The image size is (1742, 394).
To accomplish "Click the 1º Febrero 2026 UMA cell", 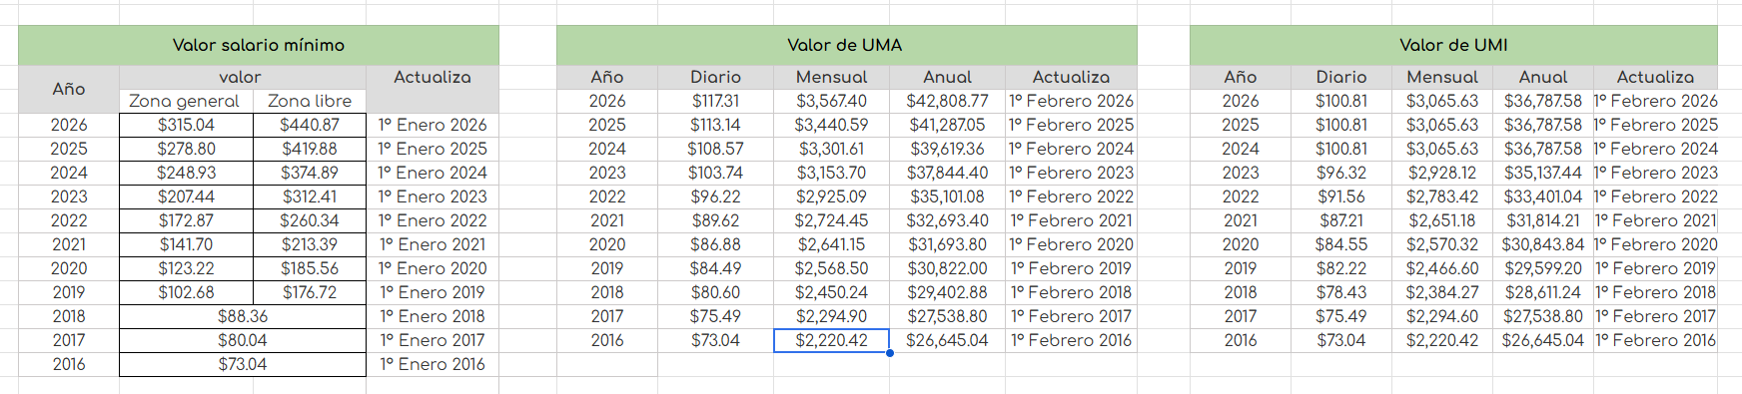I will pyautogui.click(x=1071, y=101).
